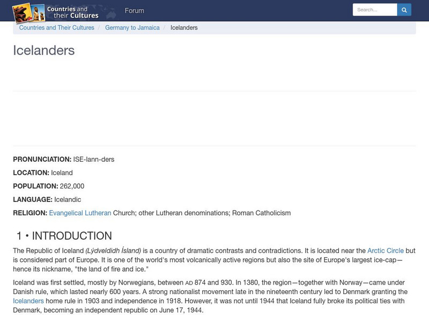429x315 pixels.
Task: Select the Icelanders breadcrumb entry
Action: point(184,28)
